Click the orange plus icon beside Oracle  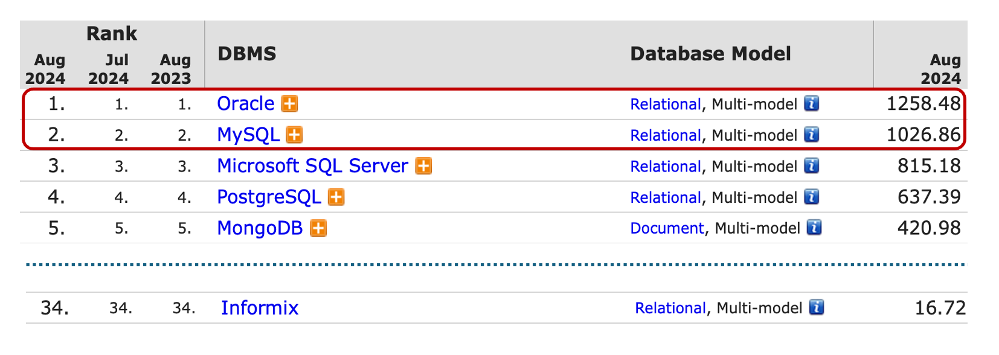[x=290, y=104]
